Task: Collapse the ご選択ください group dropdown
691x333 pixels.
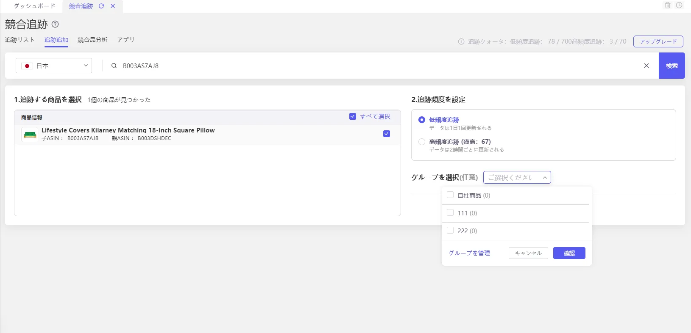Action: (517, 177)
